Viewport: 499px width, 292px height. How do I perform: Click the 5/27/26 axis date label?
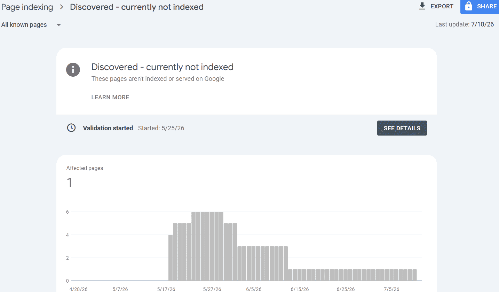212,289
